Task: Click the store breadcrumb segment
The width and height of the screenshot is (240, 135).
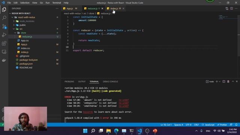Action: click(91, 13)
